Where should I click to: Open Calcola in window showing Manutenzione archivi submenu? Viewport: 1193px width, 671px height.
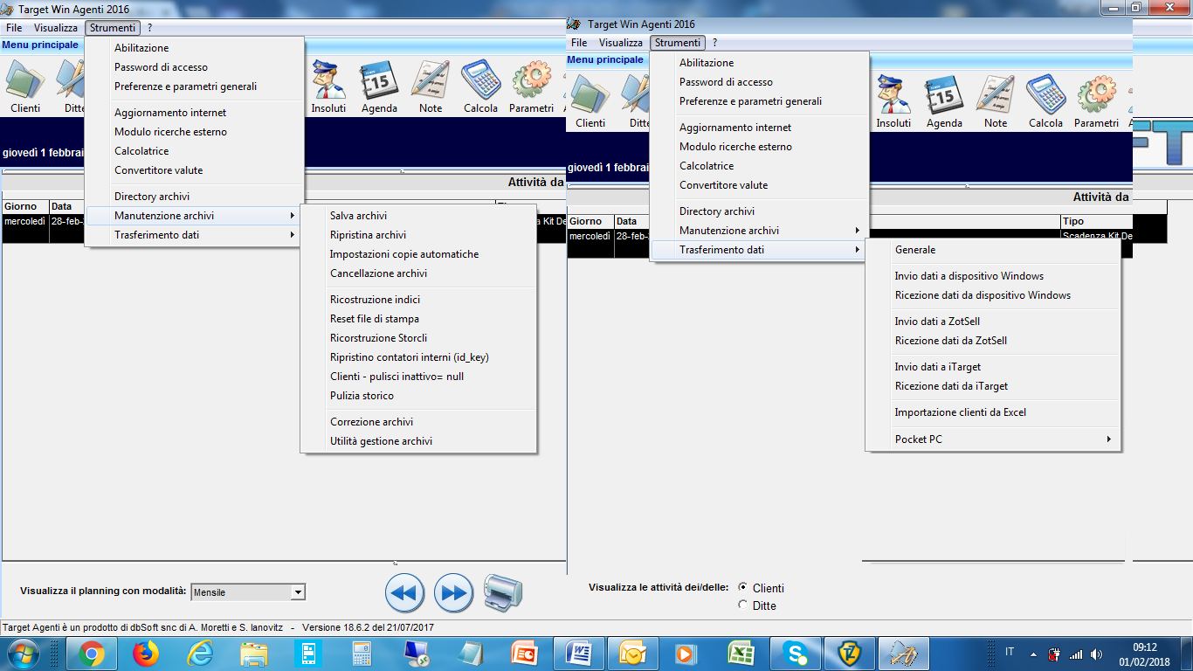coord(480,87)
